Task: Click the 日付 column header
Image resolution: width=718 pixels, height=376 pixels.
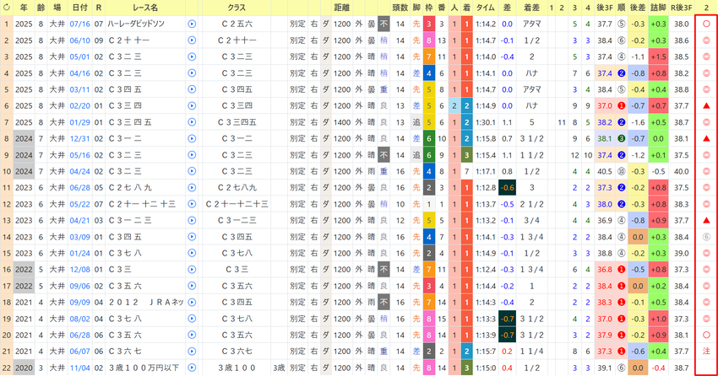Action: click(x=80, y=8)
